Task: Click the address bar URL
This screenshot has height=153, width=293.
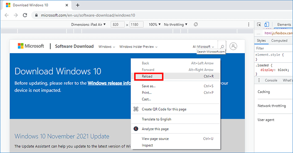Action: 88,15
